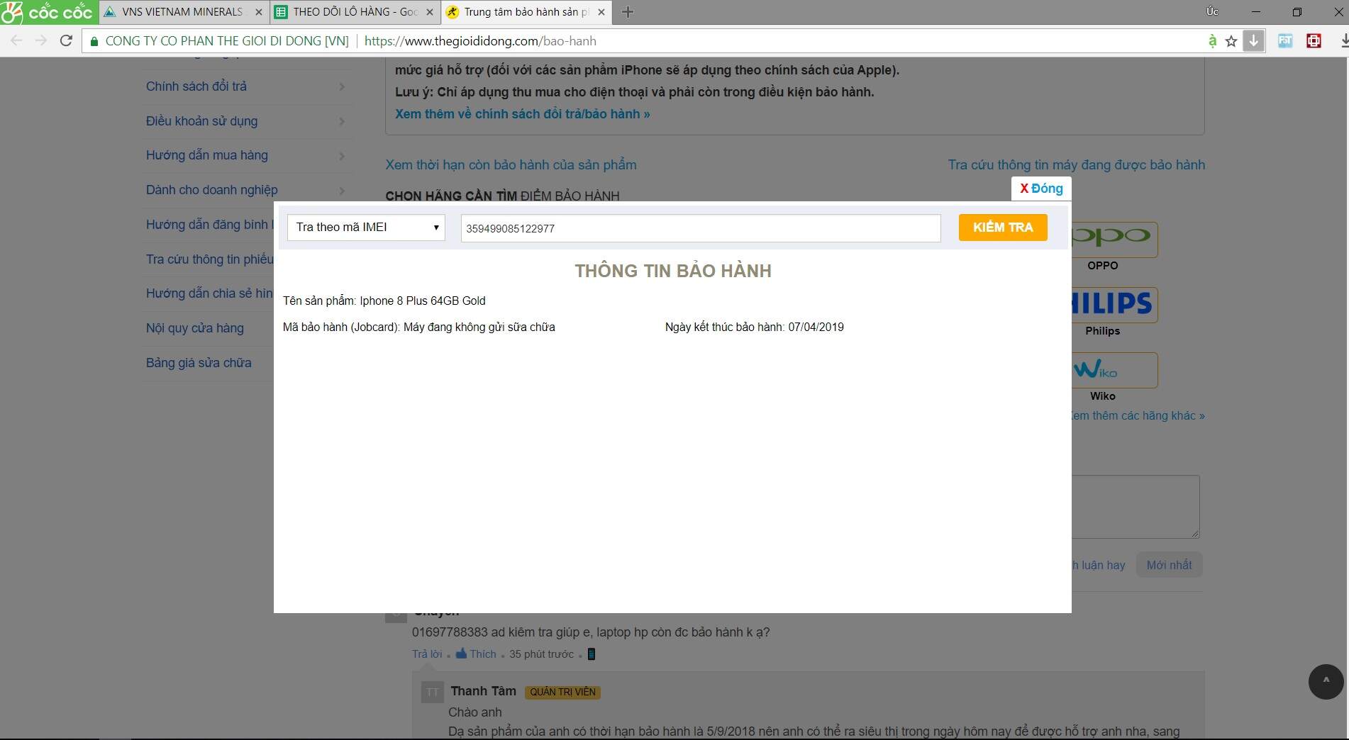Open a new tab with the plus icon
Screen dimensions: 1349x740
(627, 12)
